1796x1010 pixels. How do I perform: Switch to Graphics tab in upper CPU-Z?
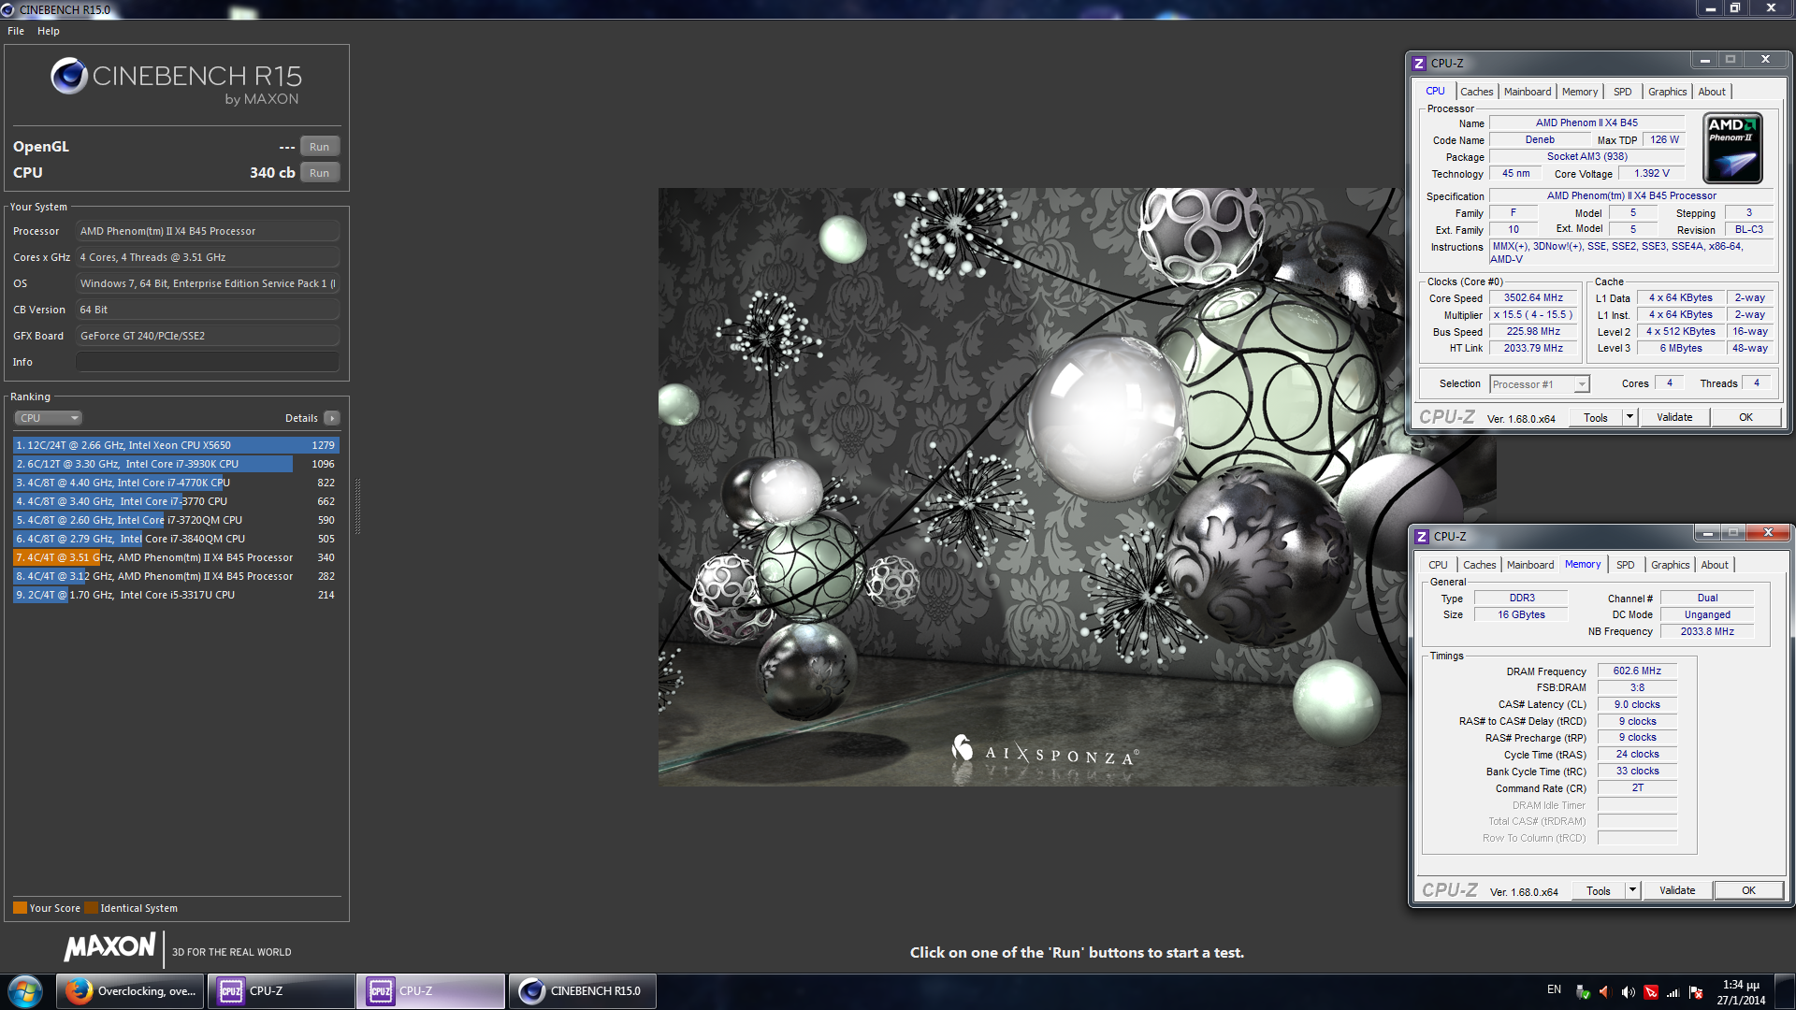pos(1667,92)
